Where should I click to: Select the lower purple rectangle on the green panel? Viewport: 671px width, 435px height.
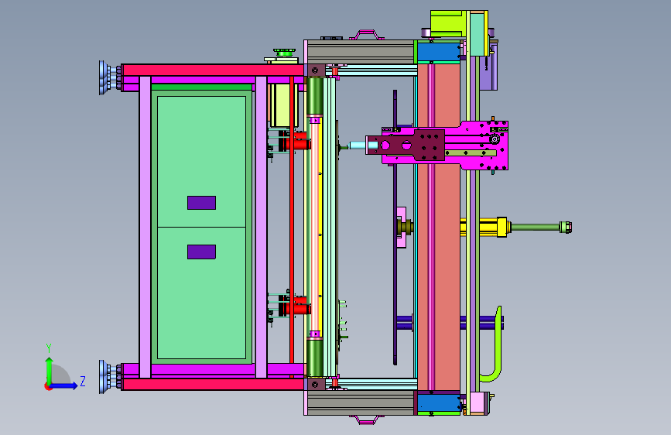201,252
